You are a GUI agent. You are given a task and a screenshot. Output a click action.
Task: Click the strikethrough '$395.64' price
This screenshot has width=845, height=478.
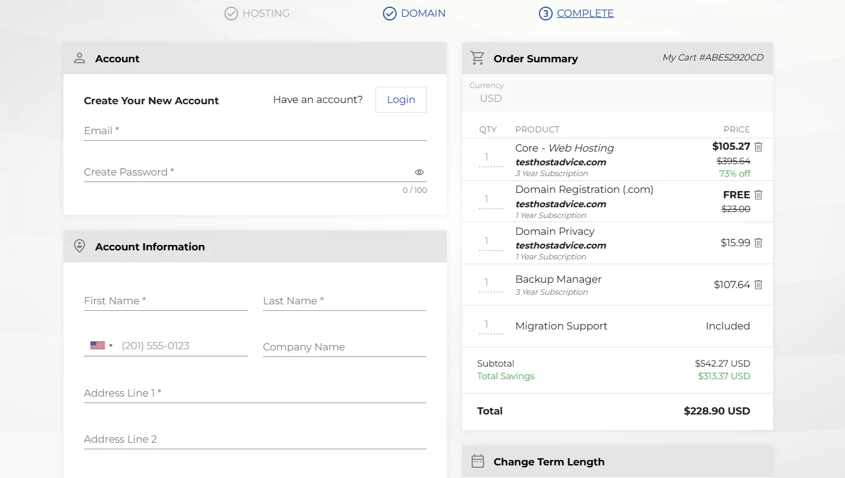[734, 161]
